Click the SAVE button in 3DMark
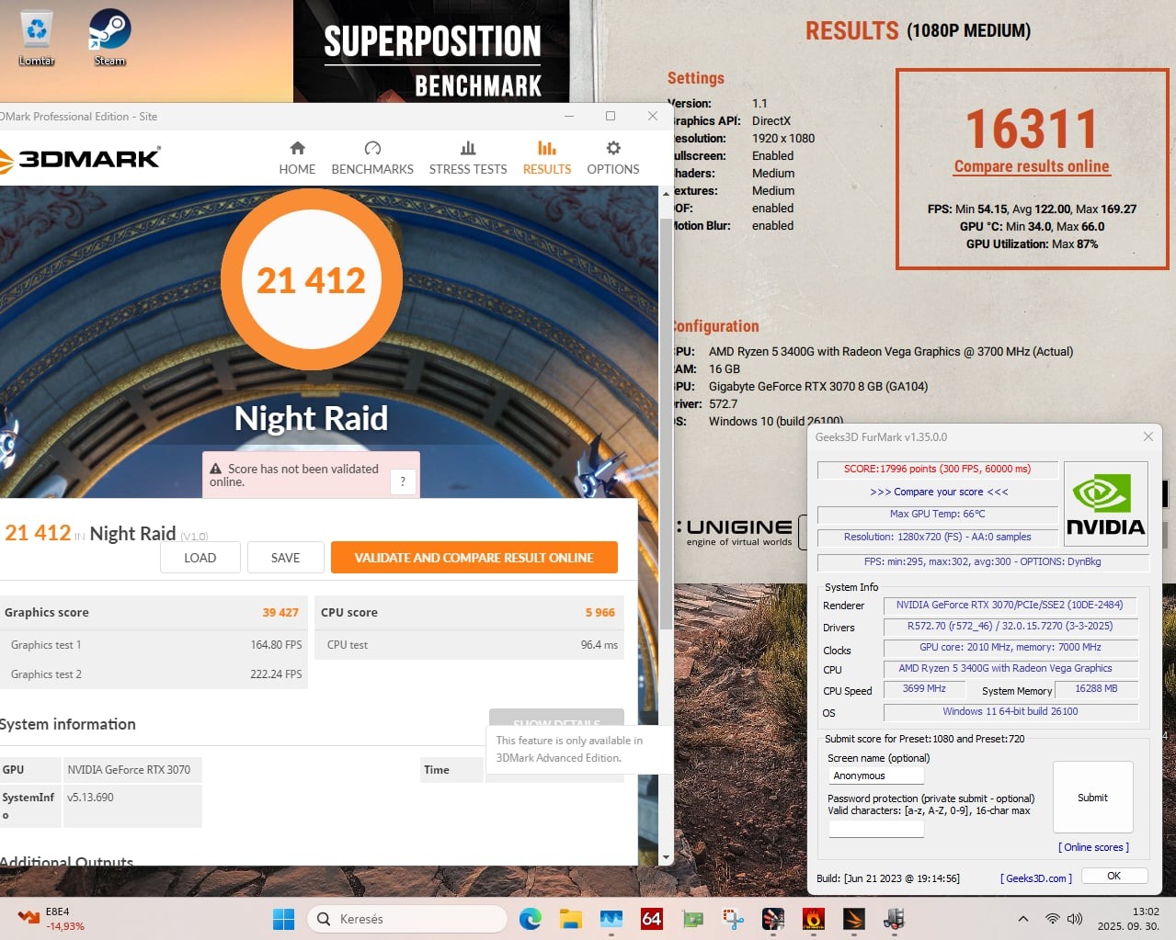1176x940 pixels. tap(285, 558)
